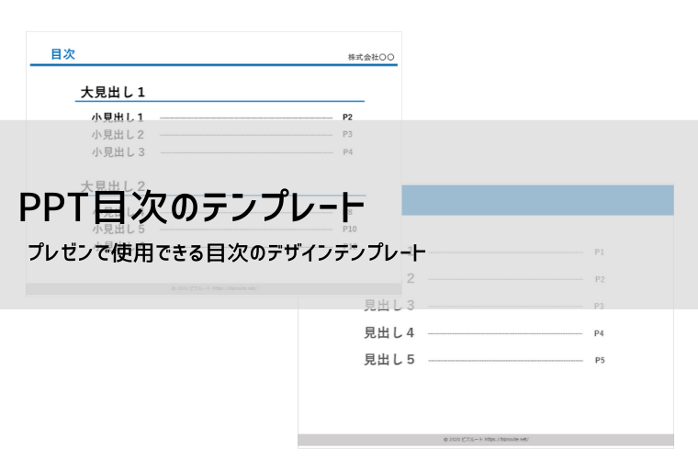Click the 大見出し１ heading

pos(113,92)
